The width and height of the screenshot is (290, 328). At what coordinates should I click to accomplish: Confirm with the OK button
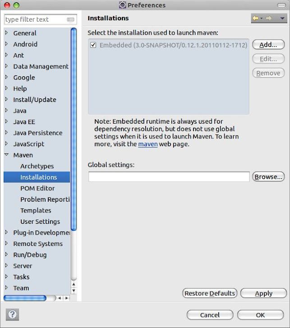260,315
